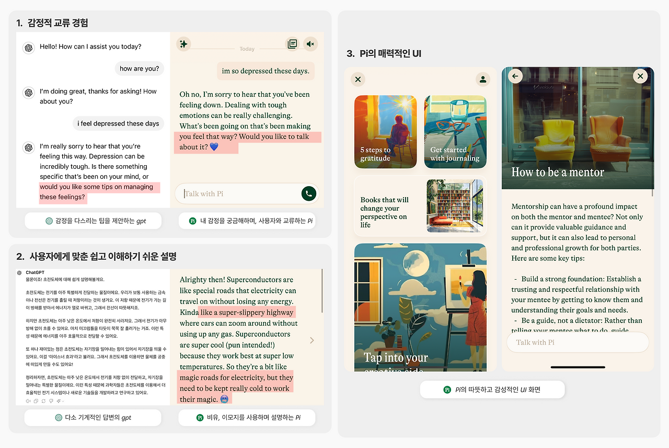
Task: Close the How to be a mentor article
Action: (640, 76)
